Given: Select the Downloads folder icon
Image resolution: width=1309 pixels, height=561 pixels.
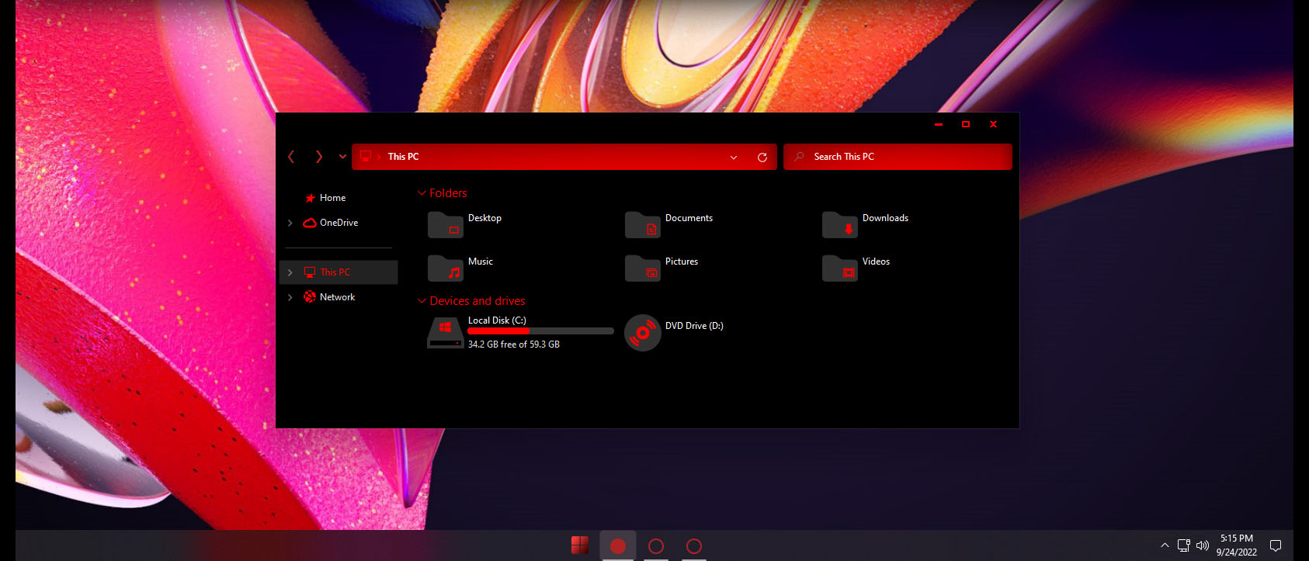Looking at the screenshot, I should [x=840, y=225].
